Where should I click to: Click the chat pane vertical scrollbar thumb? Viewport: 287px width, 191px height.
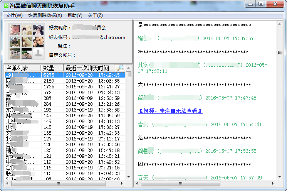[x=280, y=52]
